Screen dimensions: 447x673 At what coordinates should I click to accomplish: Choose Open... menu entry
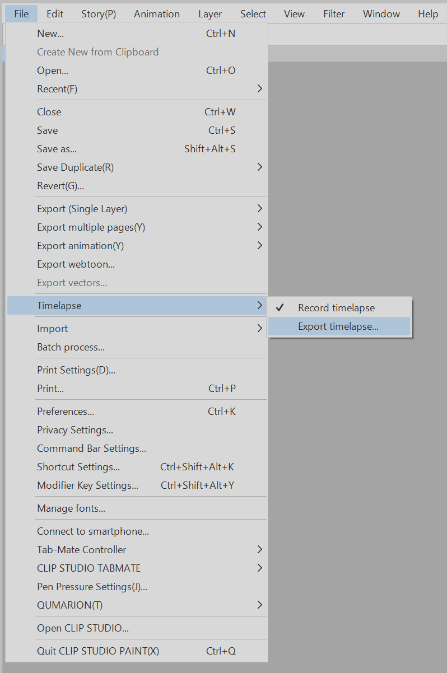pyautogui.click(x=53, y=71)
